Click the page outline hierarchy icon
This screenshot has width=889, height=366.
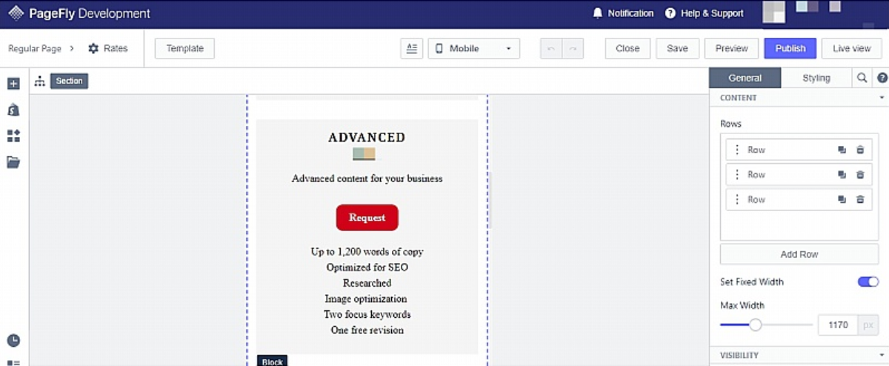tap(40, 81)
